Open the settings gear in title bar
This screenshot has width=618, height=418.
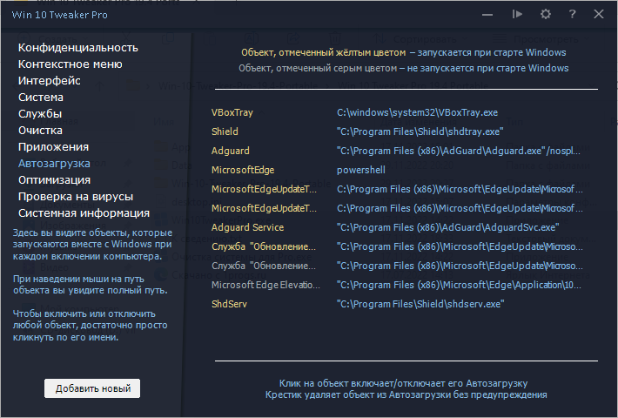[546, 15]
